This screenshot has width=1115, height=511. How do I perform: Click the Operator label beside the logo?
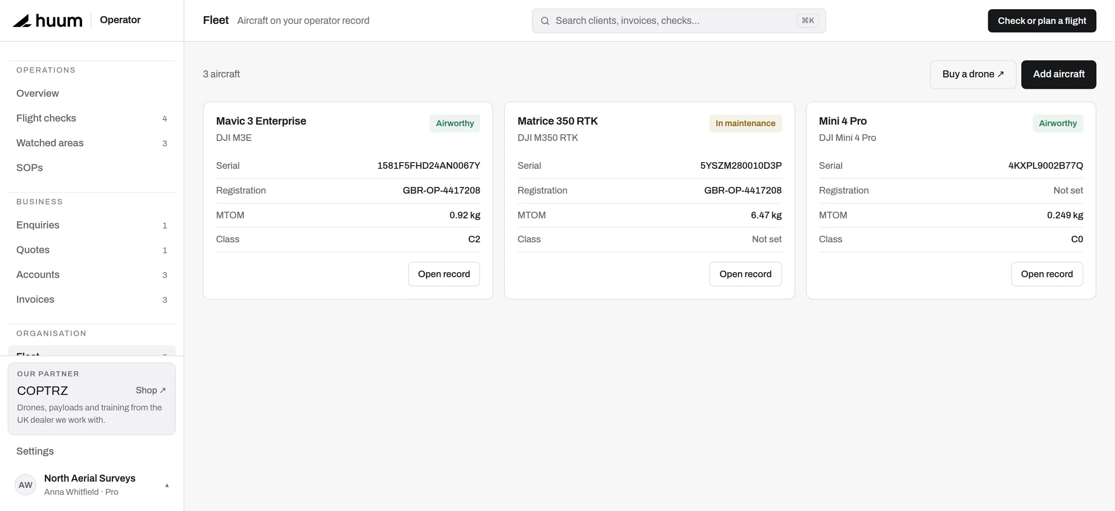pos(120,20)
